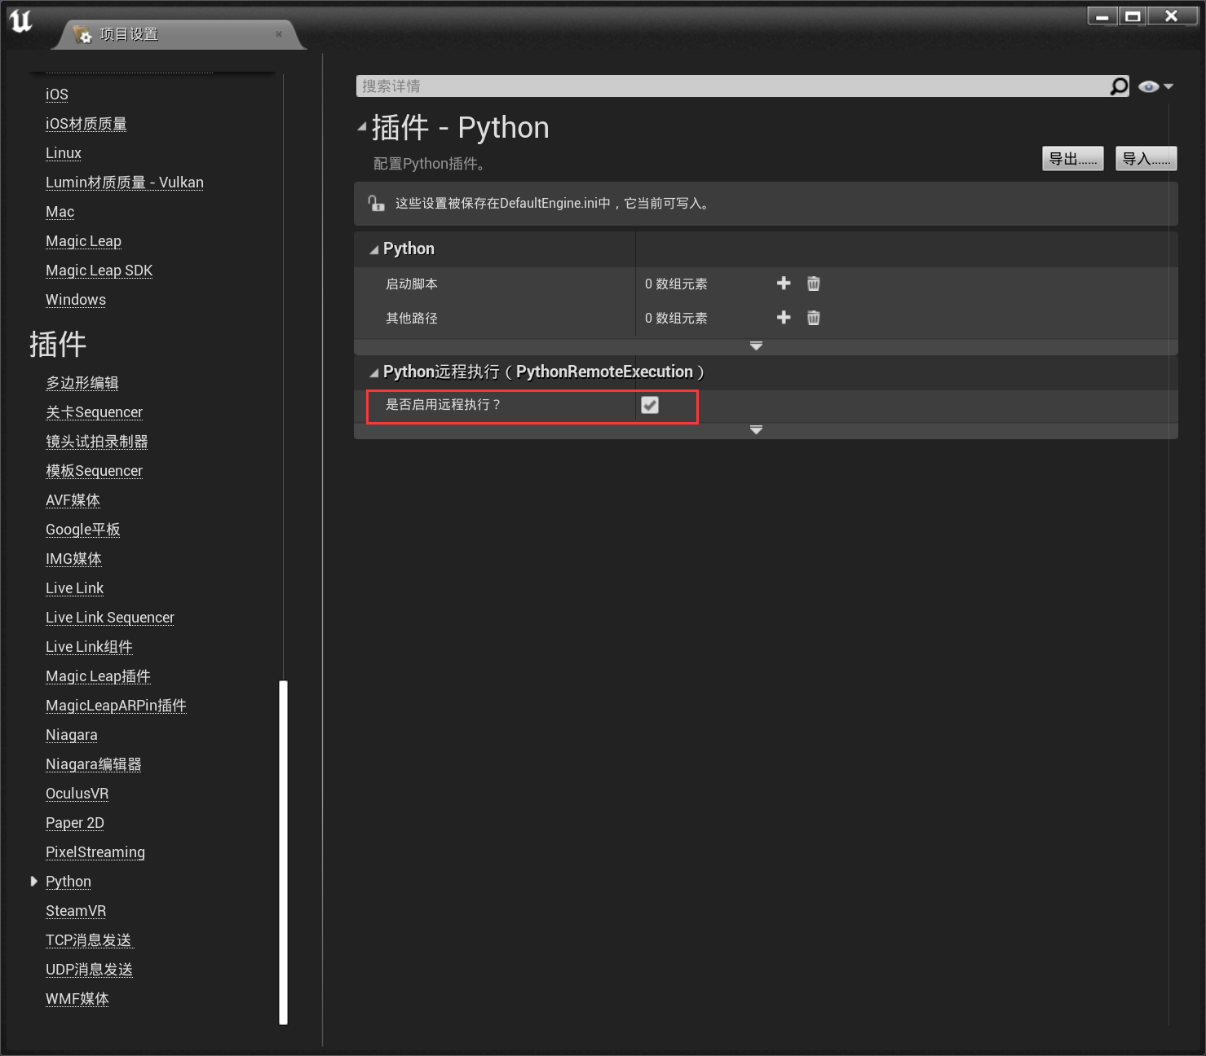This screenshot has width=1206, height=1056.
Task: Add an element to 其他路径 array
Action: click(x=783, y=318)
